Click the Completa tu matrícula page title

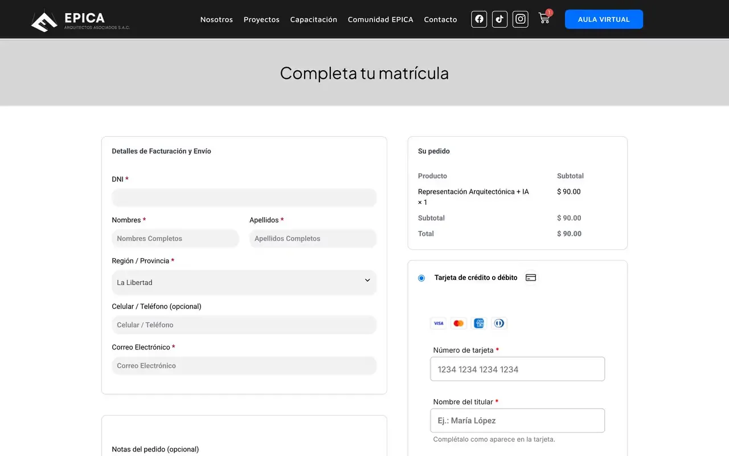coord(364,73)
